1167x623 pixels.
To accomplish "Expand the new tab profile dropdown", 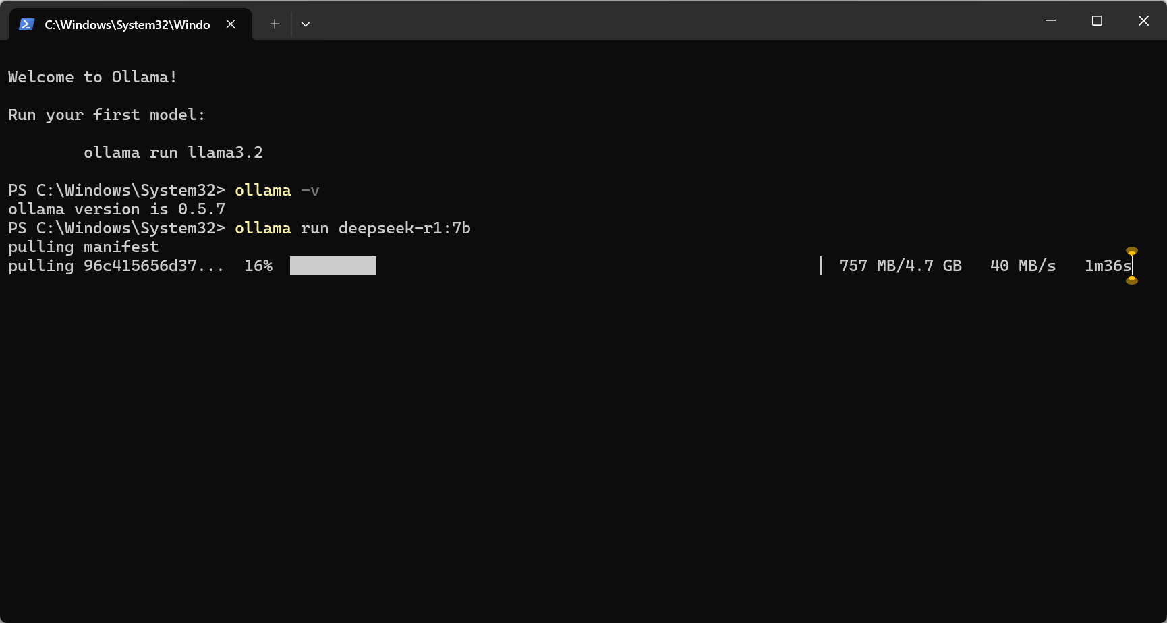I will pos(306,24).
